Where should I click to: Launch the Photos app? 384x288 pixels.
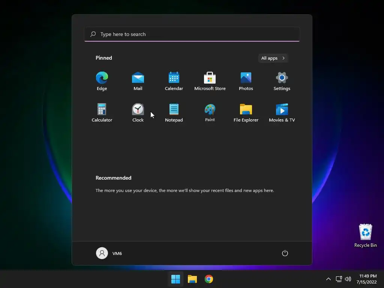246,81
